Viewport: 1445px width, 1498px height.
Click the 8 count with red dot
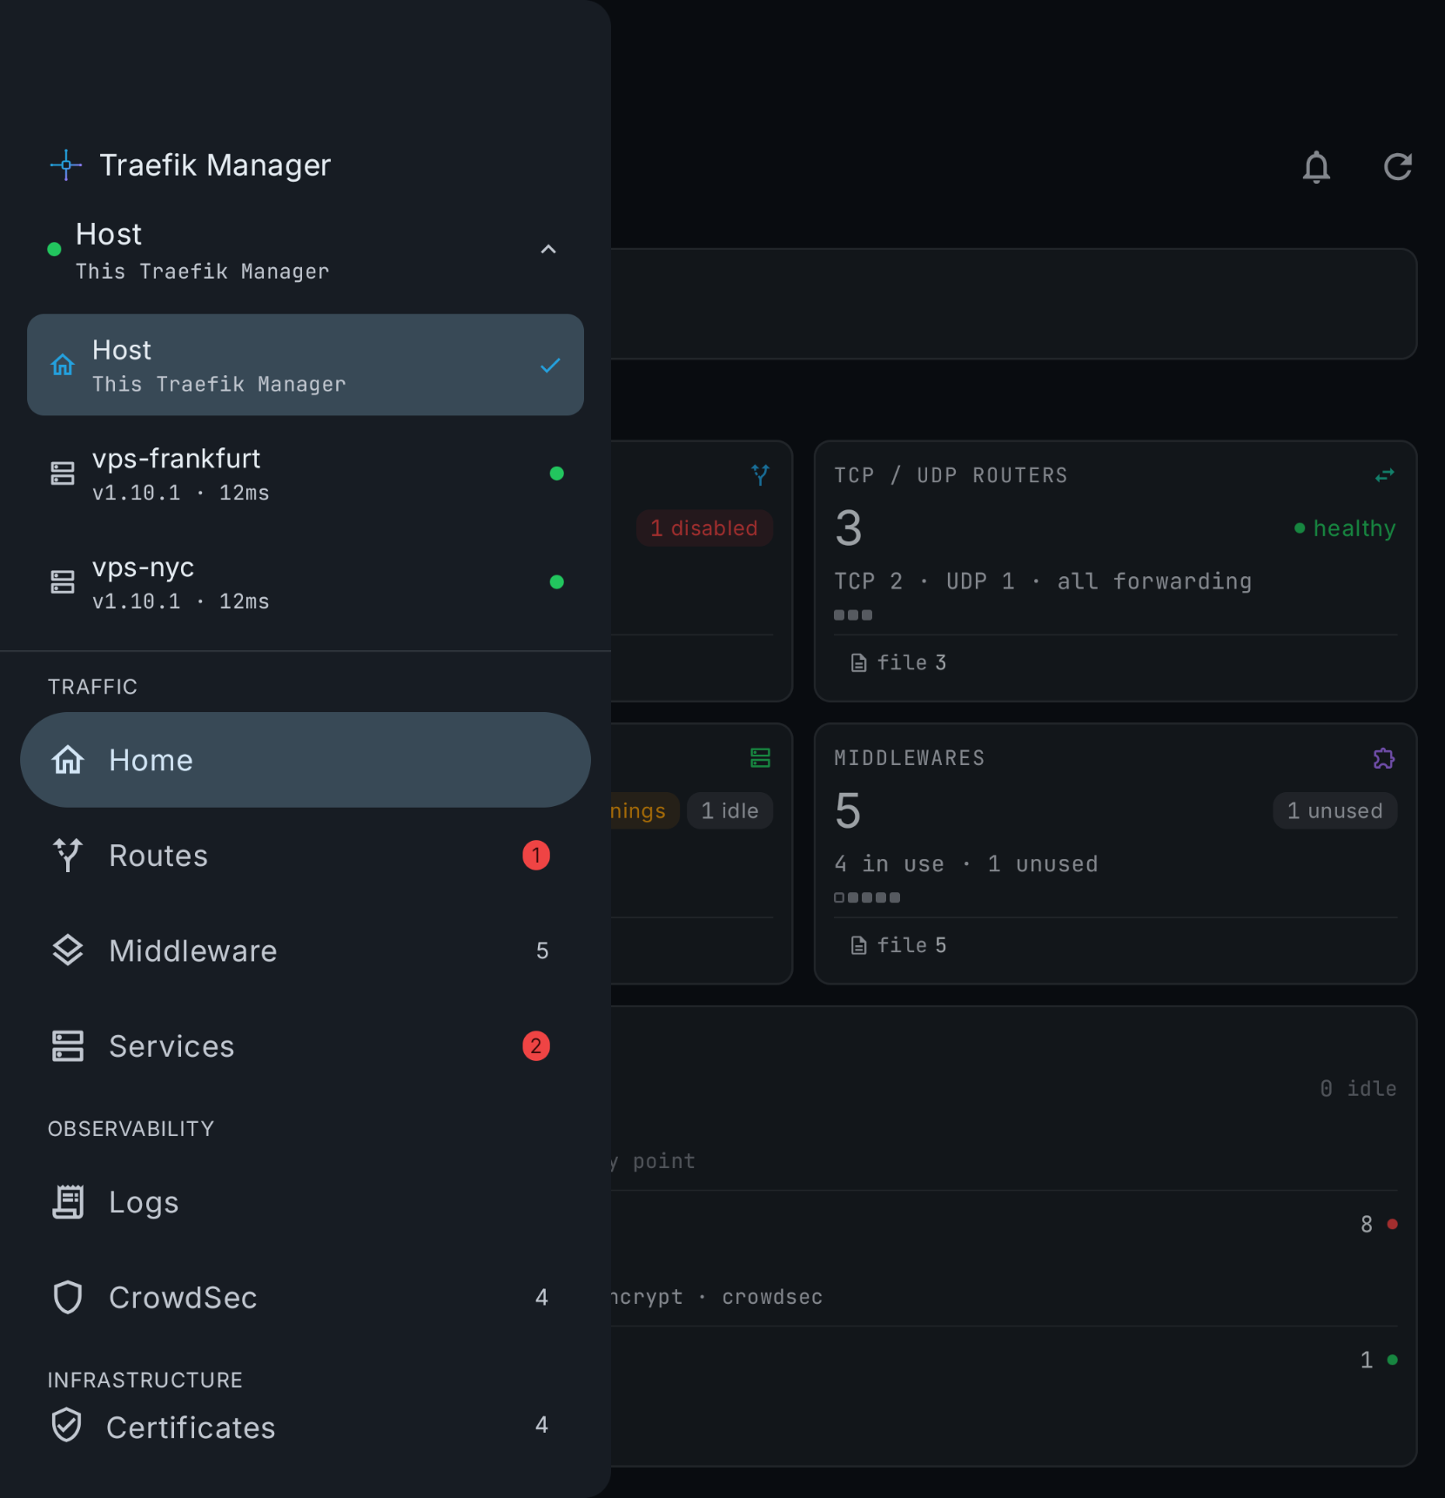tap(1378, 1225)
